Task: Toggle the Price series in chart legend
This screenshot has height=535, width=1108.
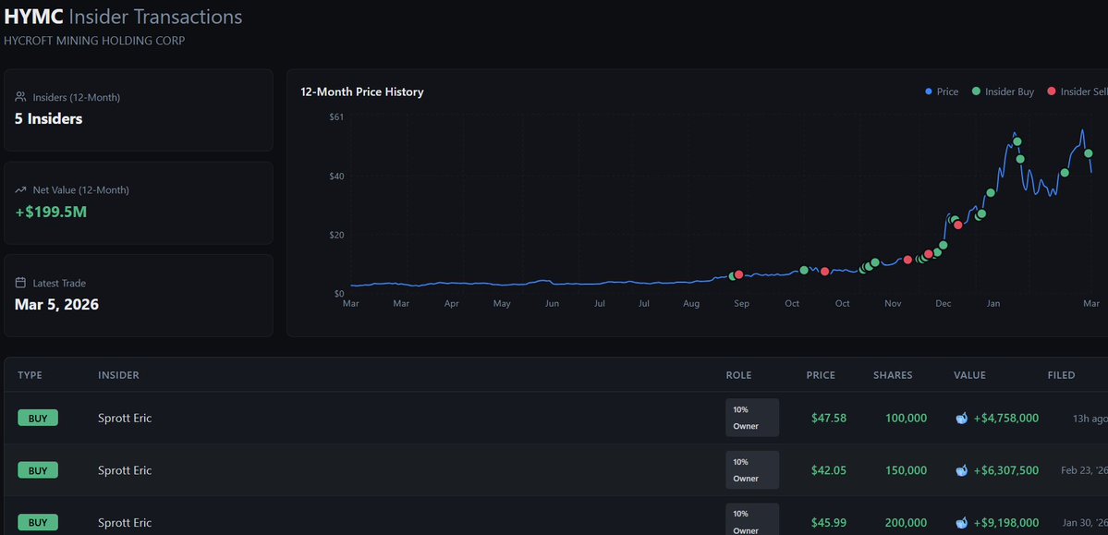Action: coord(942,91)
